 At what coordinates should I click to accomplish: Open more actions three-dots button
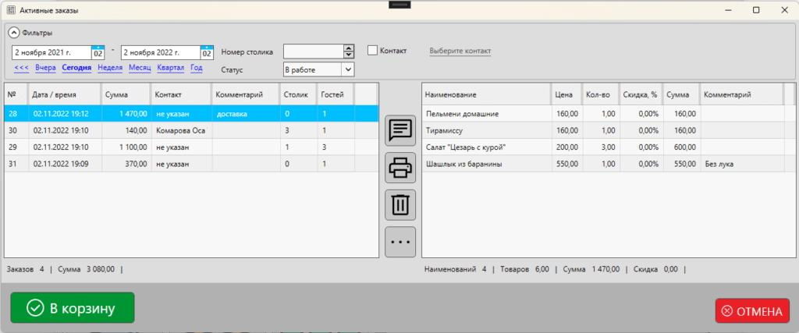pos(400,242)
